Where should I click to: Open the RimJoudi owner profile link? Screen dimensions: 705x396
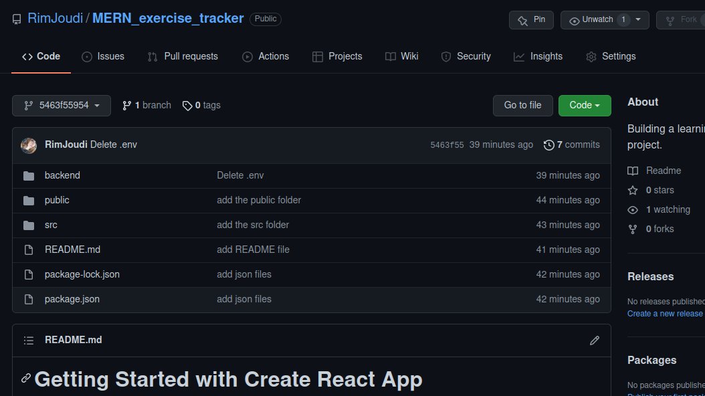coord(56,19)
